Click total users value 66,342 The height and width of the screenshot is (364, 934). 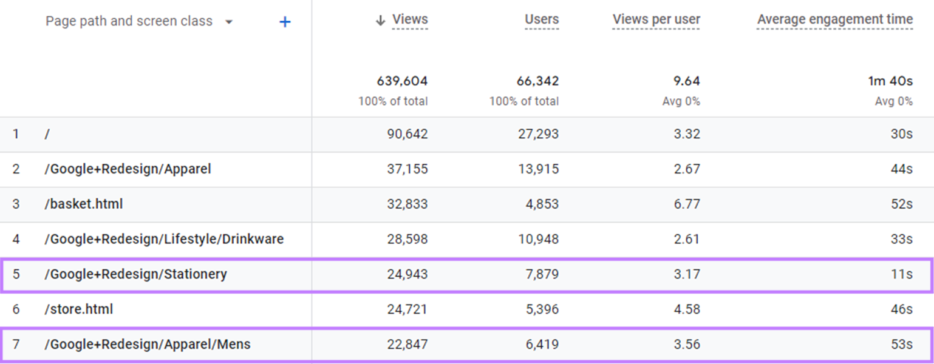(537, 81)
